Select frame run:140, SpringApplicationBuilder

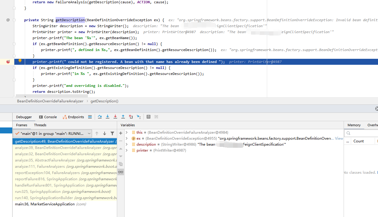coord(65,198)
